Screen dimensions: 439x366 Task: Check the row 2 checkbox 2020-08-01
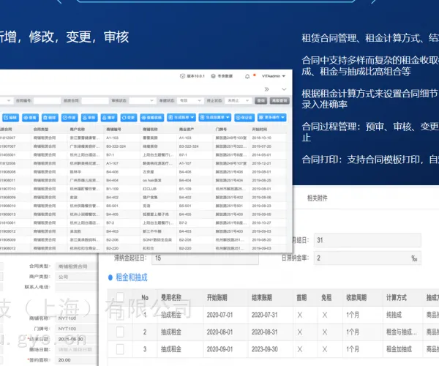point(120,332)
